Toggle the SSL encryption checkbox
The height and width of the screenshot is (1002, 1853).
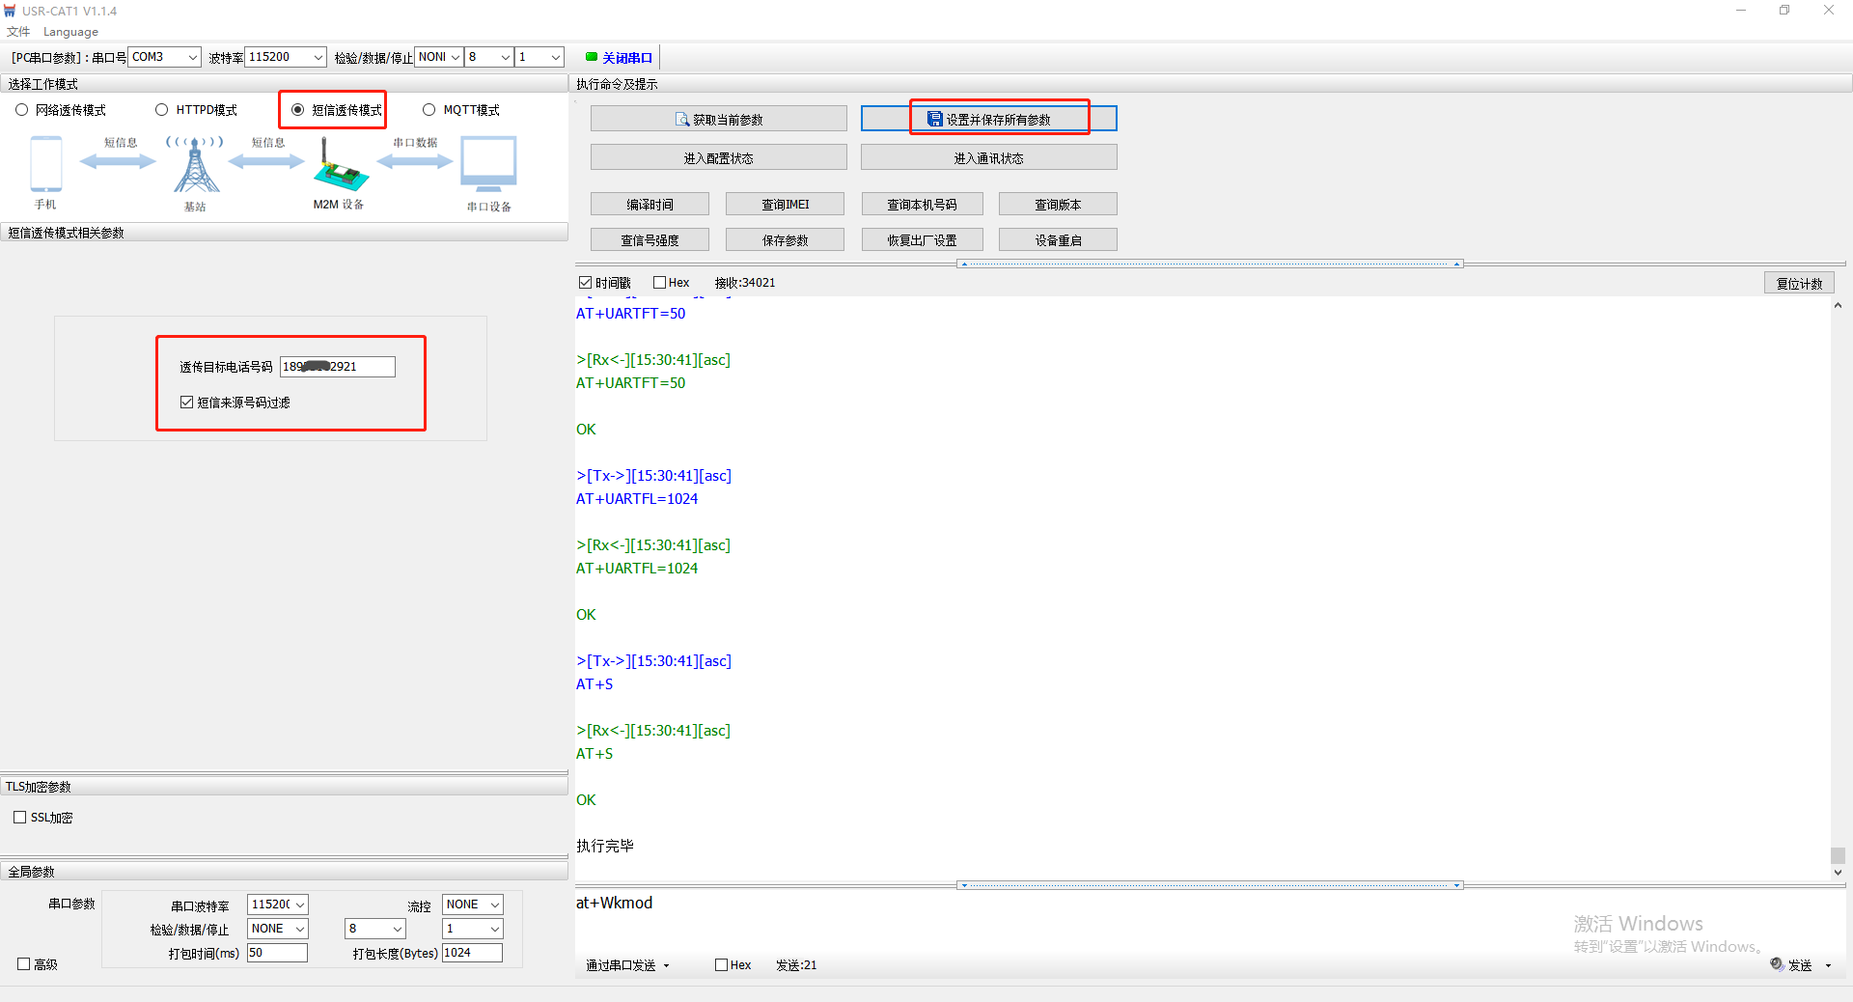click(x=20, y=818)
